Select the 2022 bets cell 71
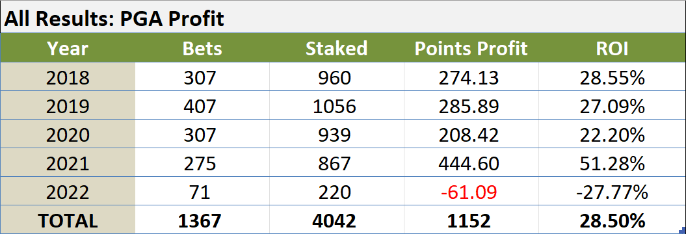The image size is (686, 234). point(202,191)
